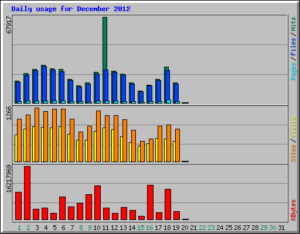Click day label 23 on the x-axis
Image resolution: width=300 pixels, height=234 pixels.
coord(211,228)
